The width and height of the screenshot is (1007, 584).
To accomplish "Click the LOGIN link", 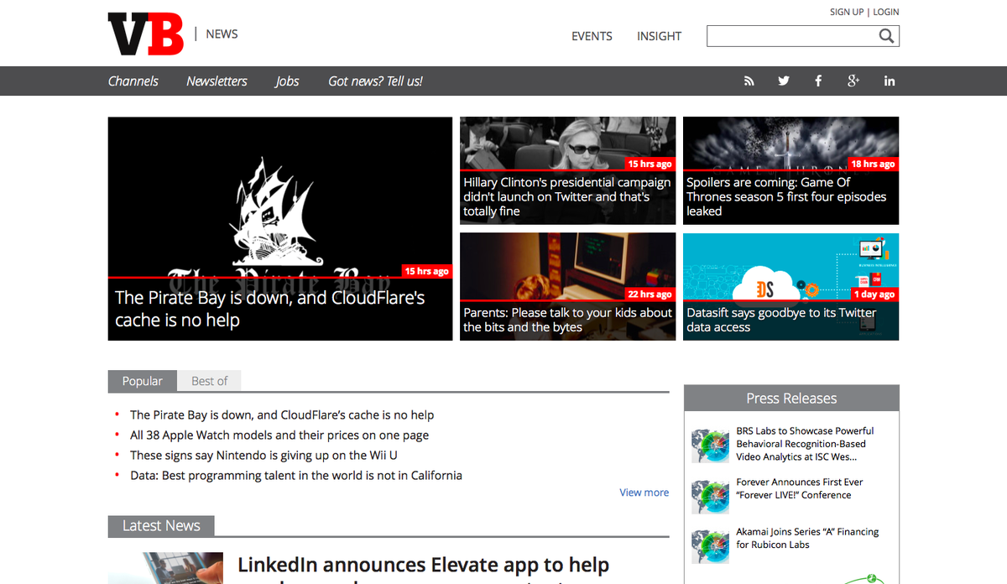I will tap(885, 12).
